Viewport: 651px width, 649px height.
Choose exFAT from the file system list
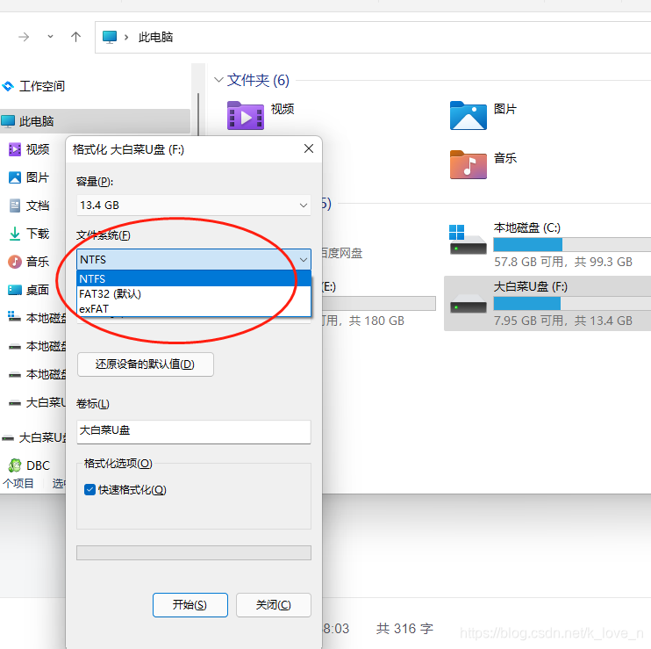point(194,309)
